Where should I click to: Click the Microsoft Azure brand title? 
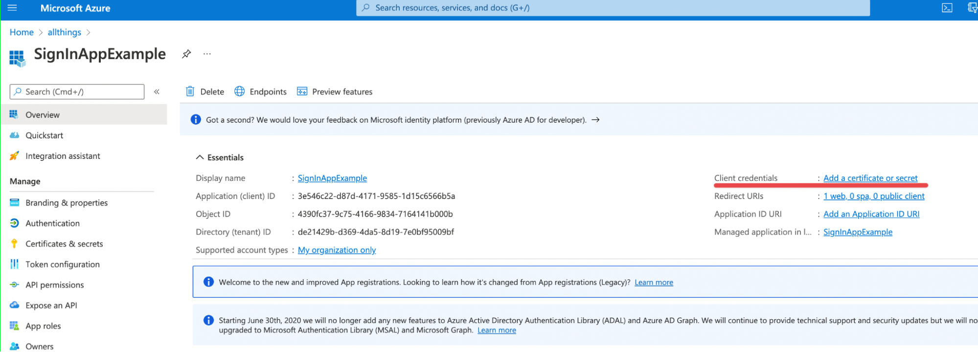point(75,8)
